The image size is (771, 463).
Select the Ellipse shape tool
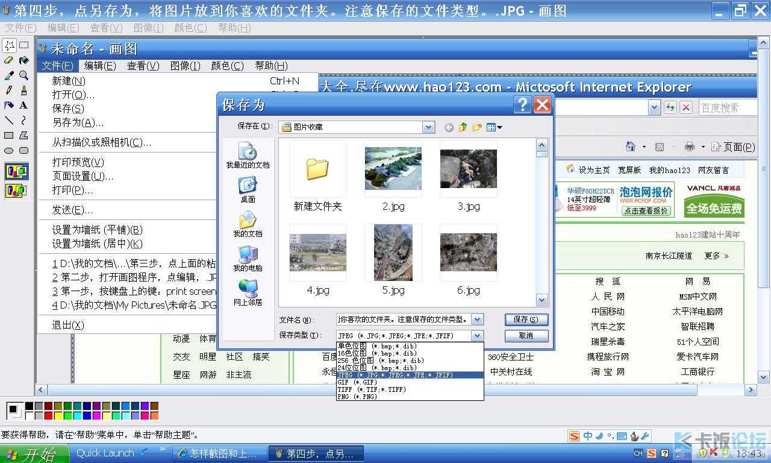[x=9, y=151]
